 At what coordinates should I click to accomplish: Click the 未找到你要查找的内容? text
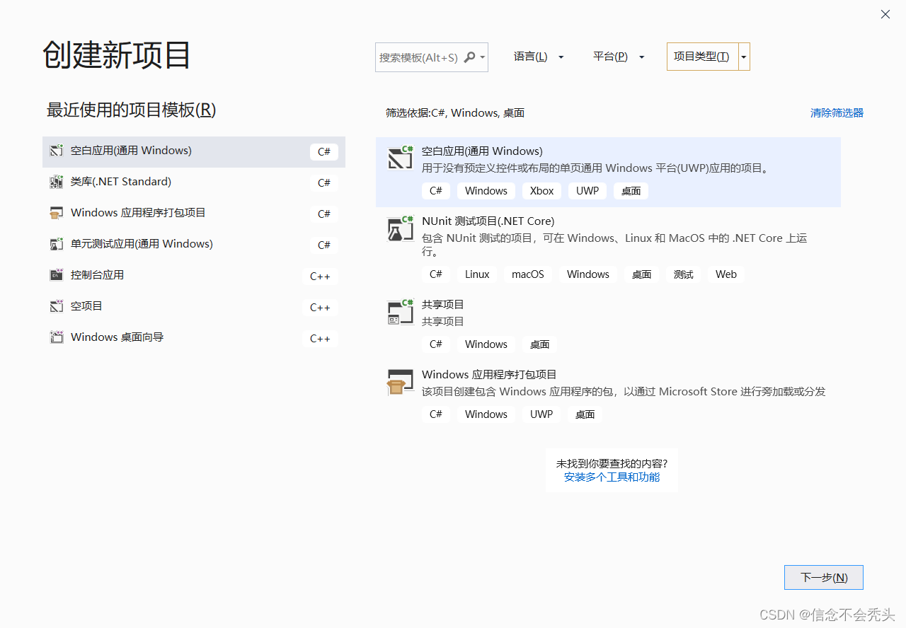pos(612,463)
